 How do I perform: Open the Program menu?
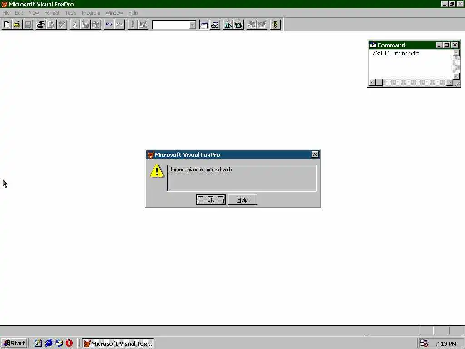91,13
